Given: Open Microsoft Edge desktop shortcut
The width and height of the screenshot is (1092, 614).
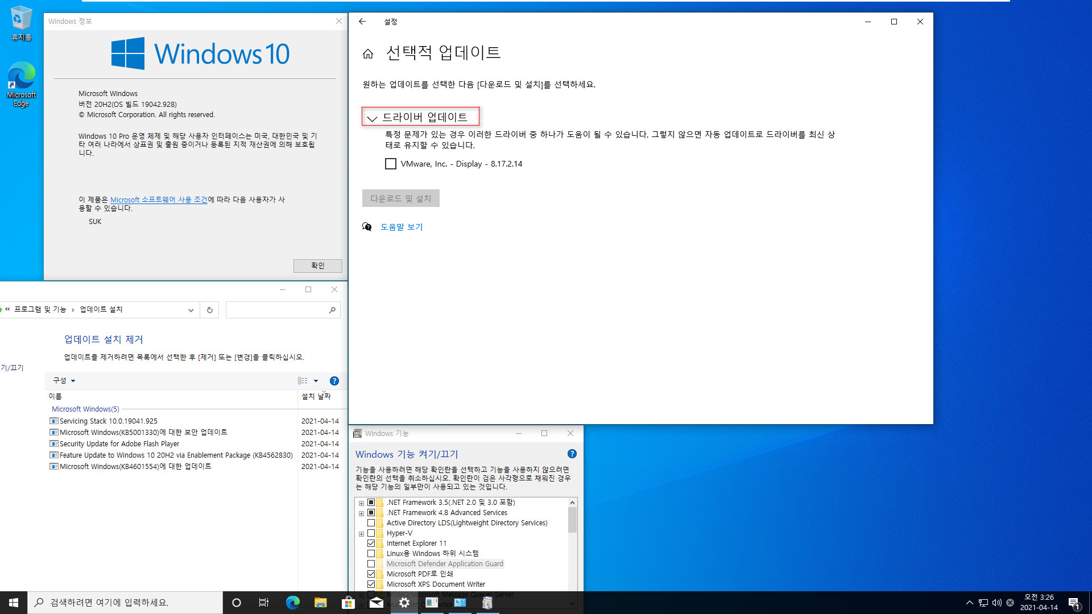Looking at the screenshot, I should point(21,84).
